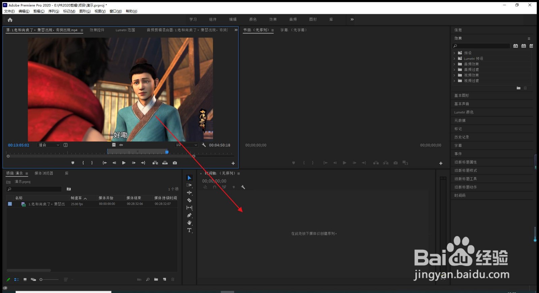Select the Type tool

189,230
